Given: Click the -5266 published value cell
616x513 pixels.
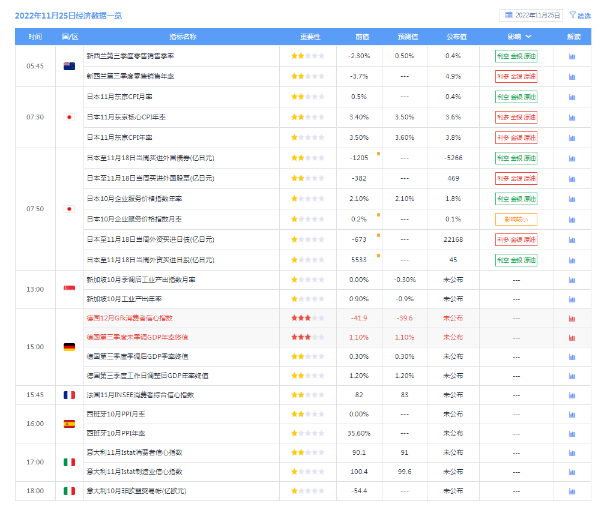Looking at the screenshot, I should click(x=453, y=158).
